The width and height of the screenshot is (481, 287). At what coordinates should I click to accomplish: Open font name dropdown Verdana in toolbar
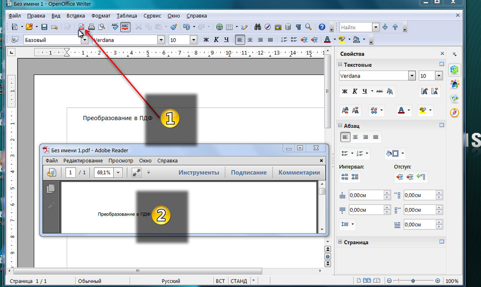[x=161, y=40]
